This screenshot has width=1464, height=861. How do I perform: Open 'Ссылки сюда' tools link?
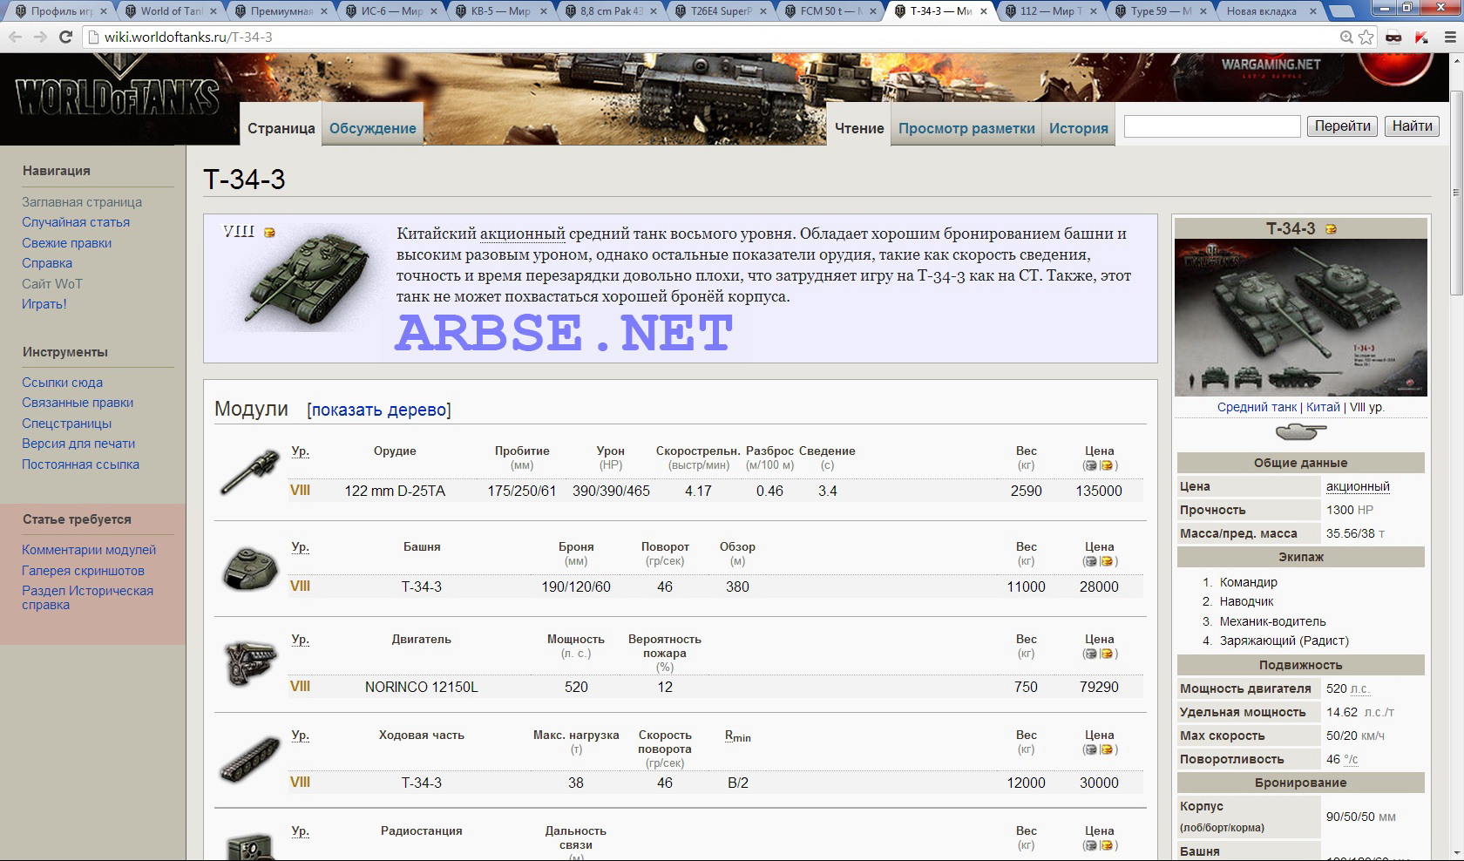point(63,382)
